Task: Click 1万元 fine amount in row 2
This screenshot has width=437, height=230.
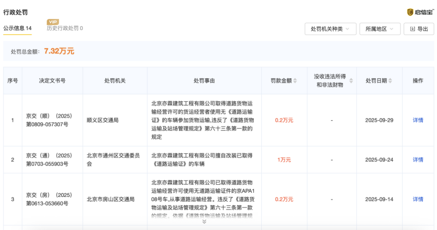Action: tap(284, 160)
